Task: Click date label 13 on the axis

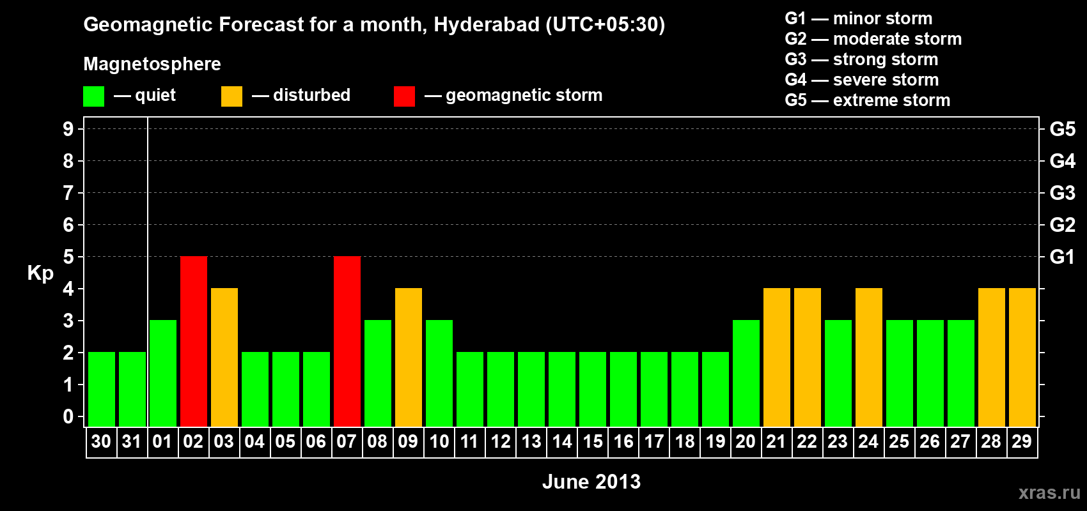Action: (531, 441)
